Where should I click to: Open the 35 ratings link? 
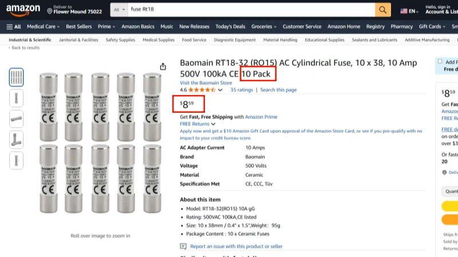pos(242,90)
